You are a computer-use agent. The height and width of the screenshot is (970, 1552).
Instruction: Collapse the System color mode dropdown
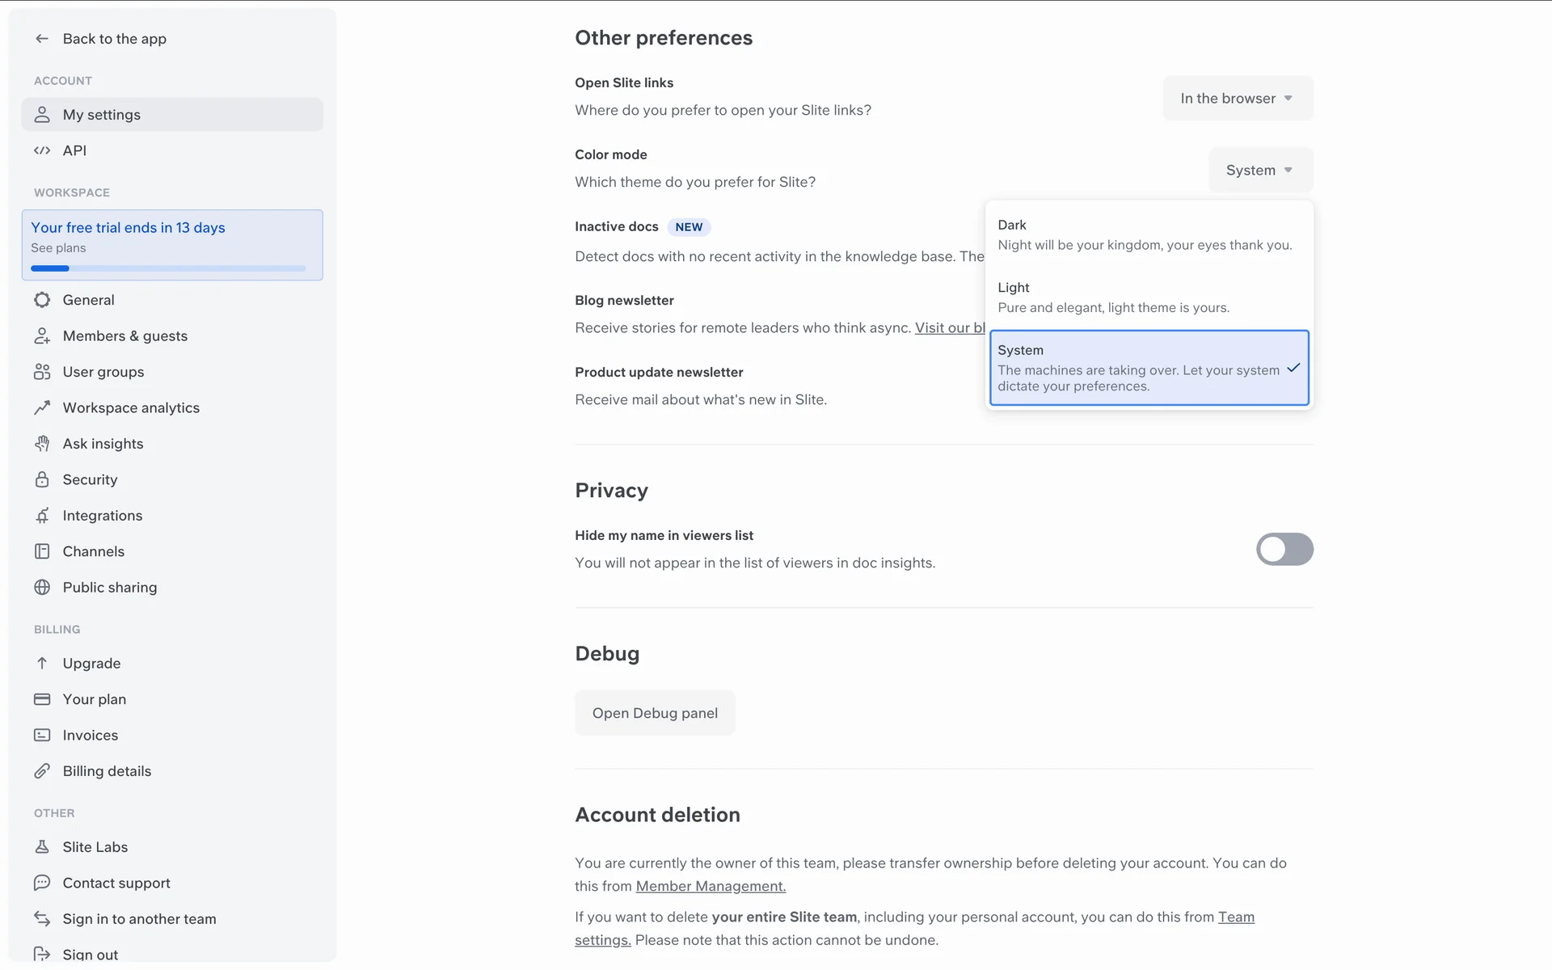pos(1259,171)
